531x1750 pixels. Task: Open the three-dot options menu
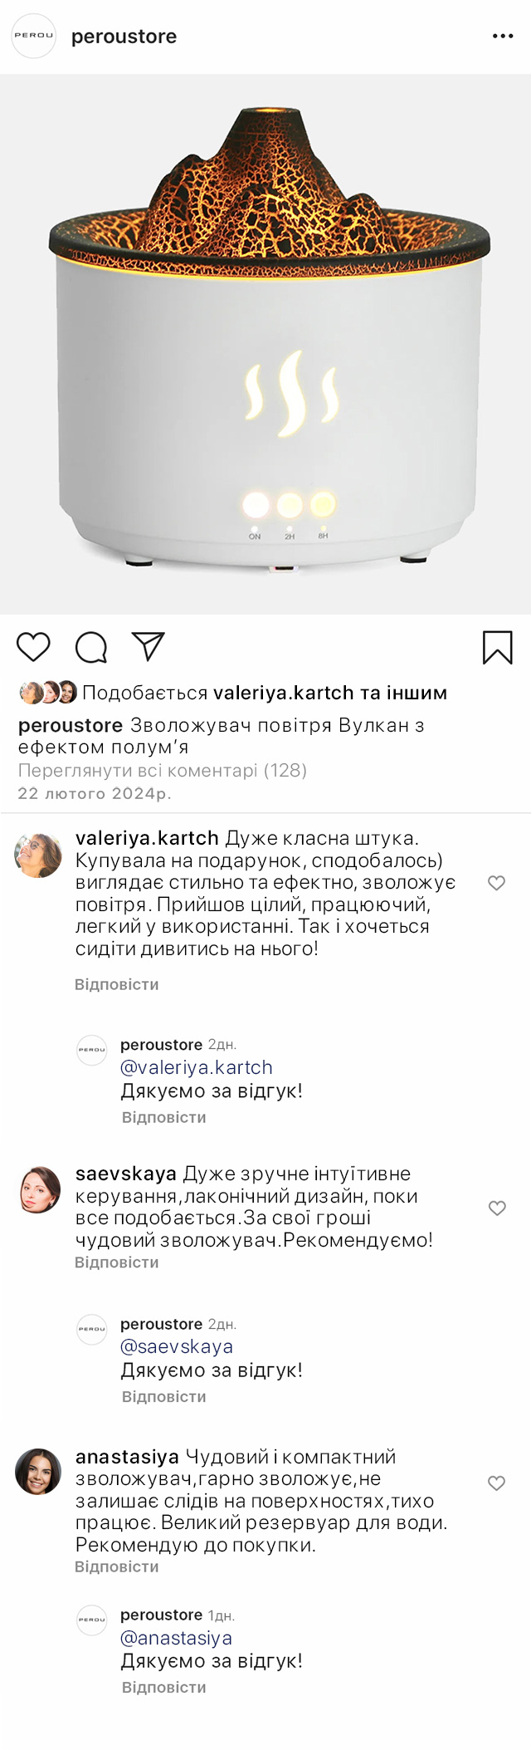point(503,37)
